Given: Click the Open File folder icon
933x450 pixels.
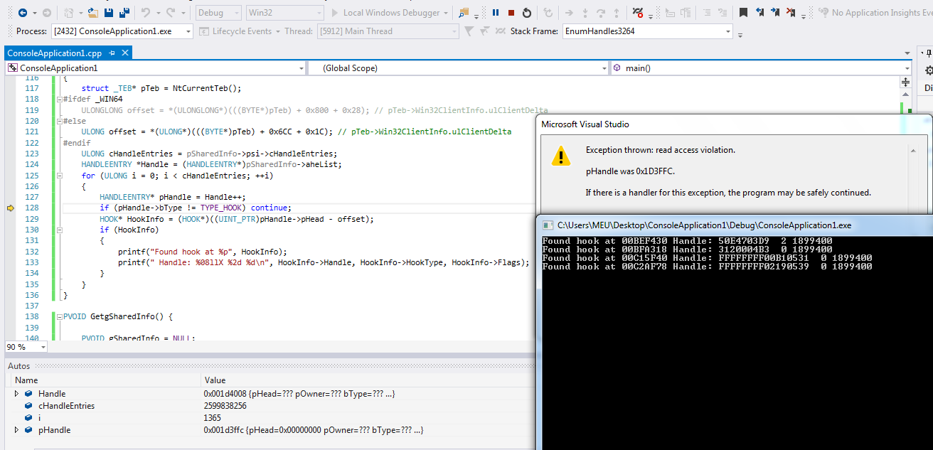Looking at the screenshot, I should (92, 13).
